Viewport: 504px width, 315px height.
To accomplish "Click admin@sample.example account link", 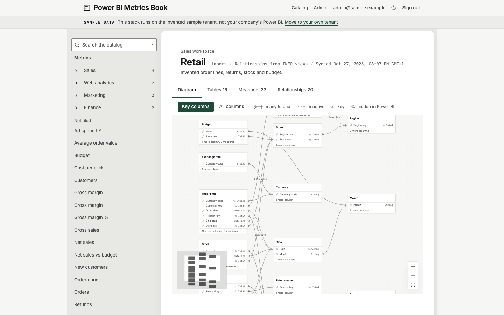I will 359,8.
